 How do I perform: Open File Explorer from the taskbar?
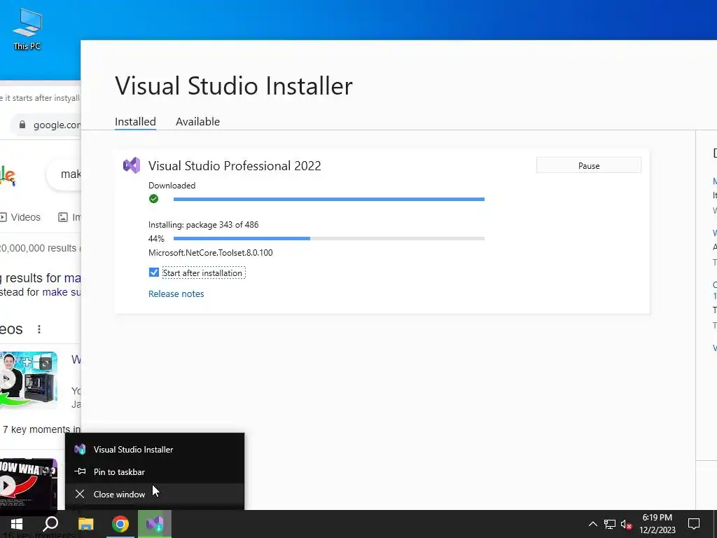click(85, 524)
